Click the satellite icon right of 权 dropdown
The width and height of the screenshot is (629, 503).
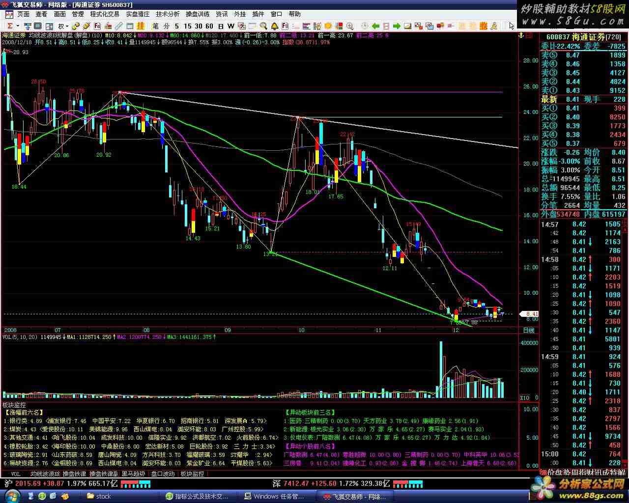[76, 26]
